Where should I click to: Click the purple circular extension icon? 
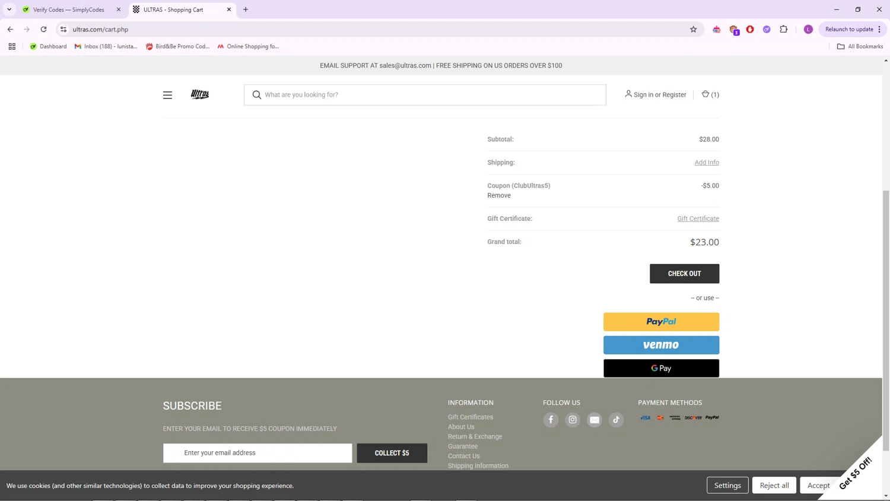tap(767, 29)
